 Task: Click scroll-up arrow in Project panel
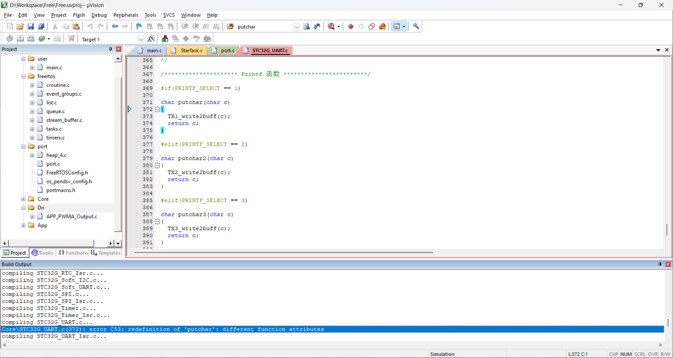tap(118, 59)
